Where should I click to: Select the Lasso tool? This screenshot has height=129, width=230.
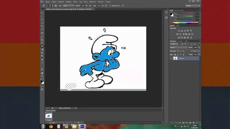(42, 20)
